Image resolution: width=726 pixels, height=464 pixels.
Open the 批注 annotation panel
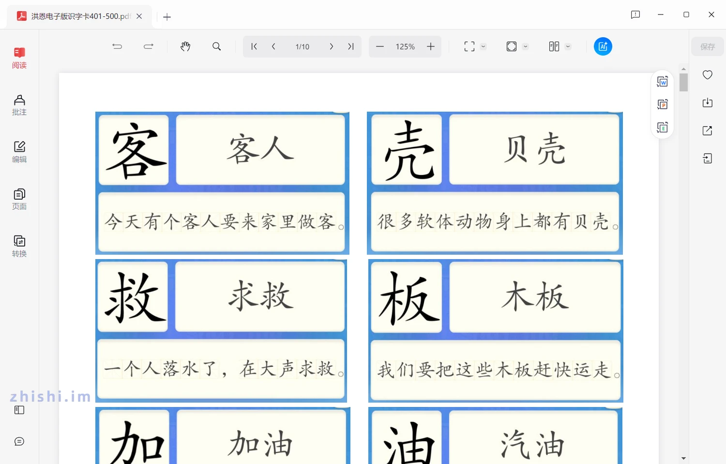click(x=19, y=105)
